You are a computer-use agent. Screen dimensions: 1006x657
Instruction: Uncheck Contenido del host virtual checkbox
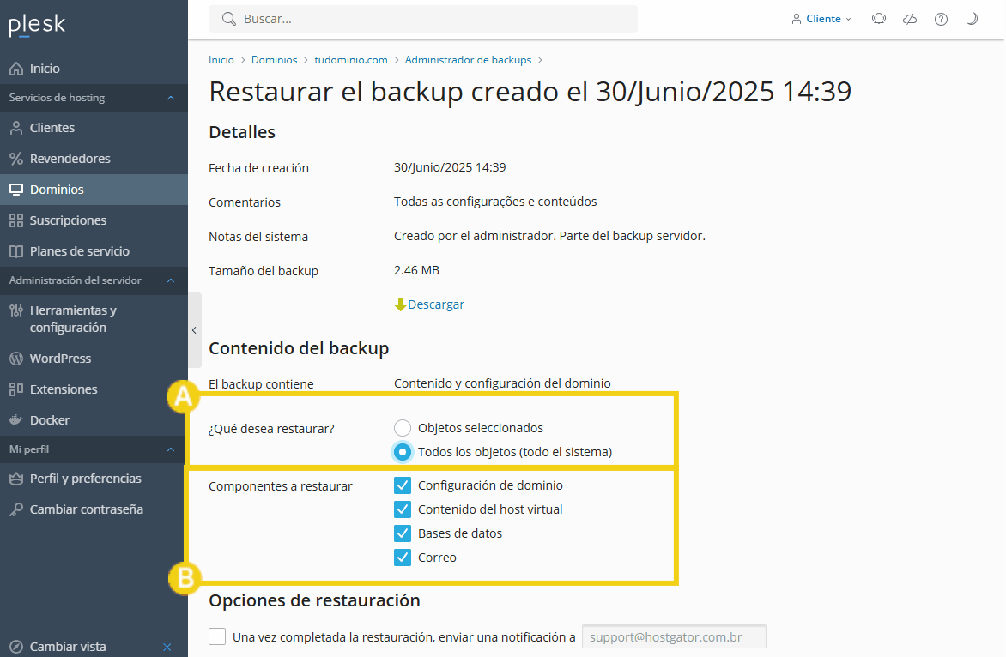(403, 509)
